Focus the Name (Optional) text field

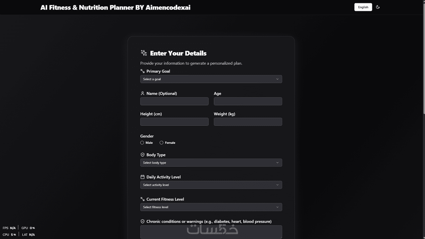click(174, 101)
